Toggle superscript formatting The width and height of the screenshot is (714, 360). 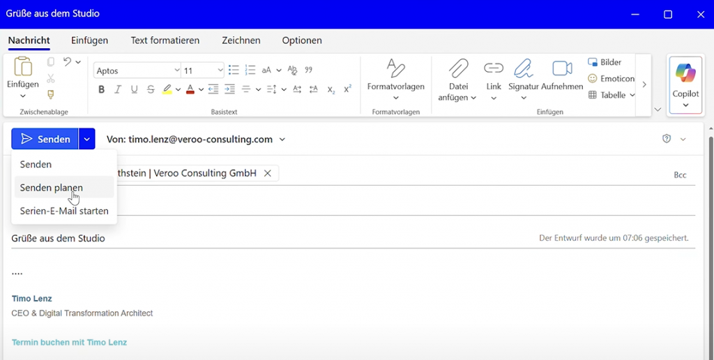pos(347,89)
